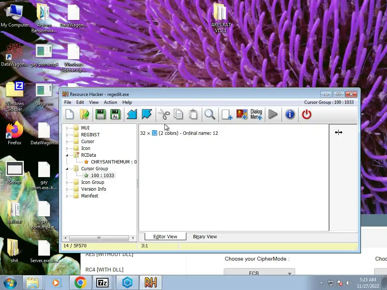The image size is (387, 290).
Task: Select the CHRYSANTHEMUM : 0 resource item
Action: click(113, 162)
